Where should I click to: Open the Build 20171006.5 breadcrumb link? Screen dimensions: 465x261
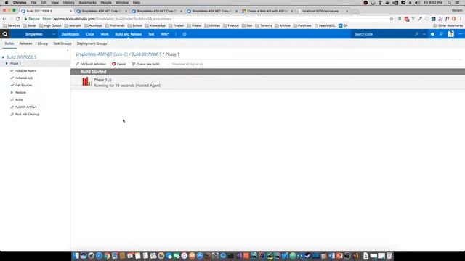[x=147, y=54]
